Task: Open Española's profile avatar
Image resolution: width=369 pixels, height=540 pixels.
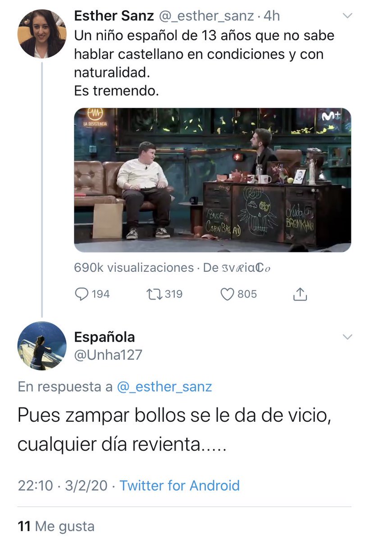Action: [42, 346]
